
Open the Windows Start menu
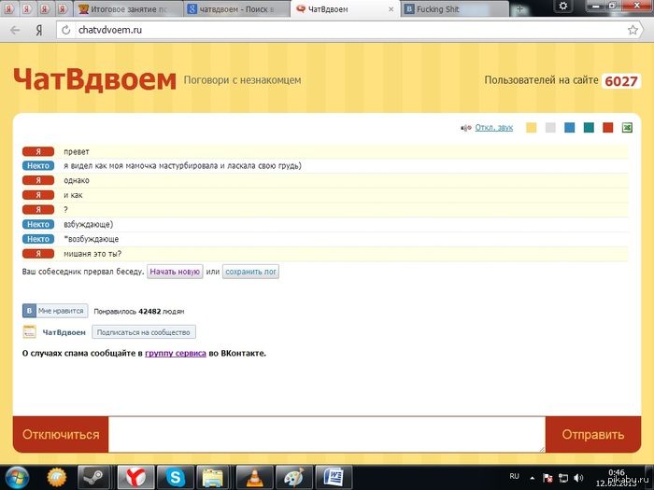17,477
